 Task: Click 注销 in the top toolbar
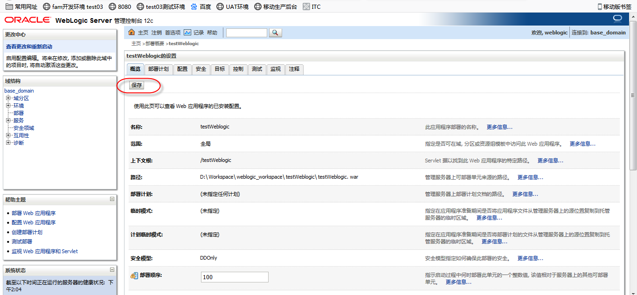157,33
